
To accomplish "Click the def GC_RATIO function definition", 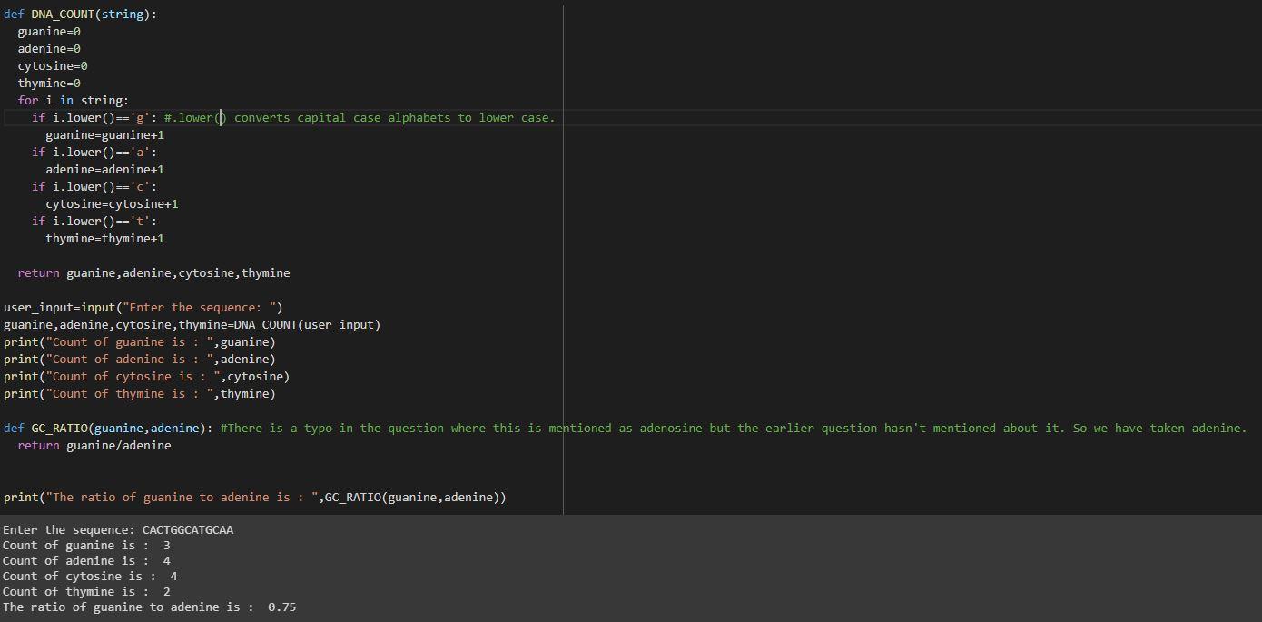I will (108, 429).
